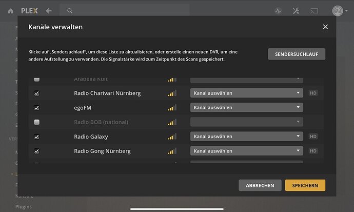Open Kanal auswählen dropdown for Radio Gong Nürnberg
This screenshot has height=212, width=354.
(x=247, y=151)
